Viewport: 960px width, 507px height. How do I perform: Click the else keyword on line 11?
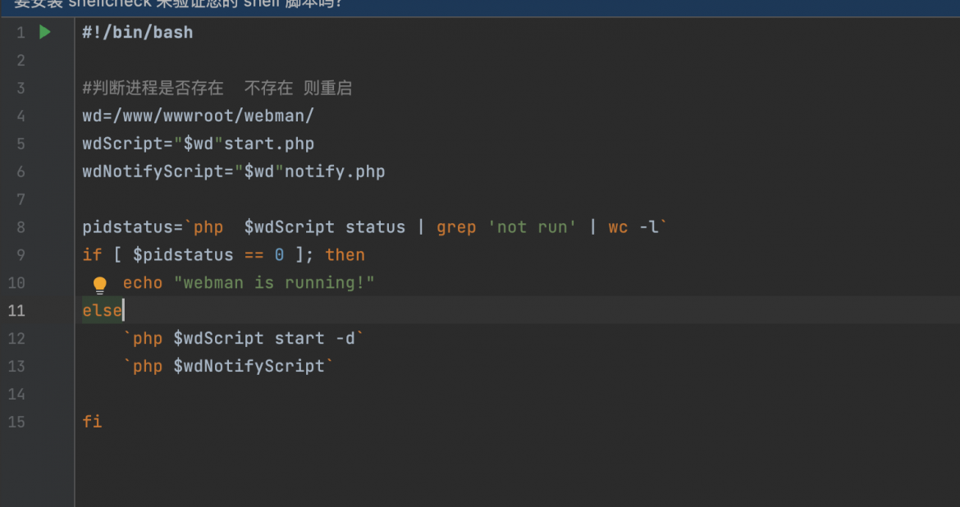pyautogui.click(x=103, y=310)
